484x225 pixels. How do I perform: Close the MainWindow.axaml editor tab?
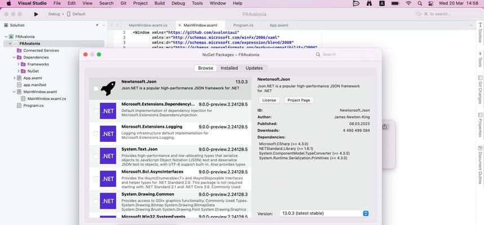click(179, 25)
